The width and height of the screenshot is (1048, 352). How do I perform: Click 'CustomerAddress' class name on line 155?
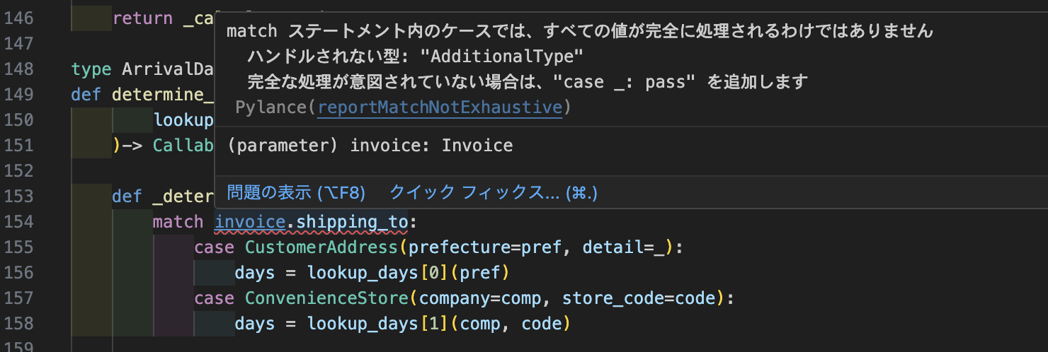click(321, 247)
